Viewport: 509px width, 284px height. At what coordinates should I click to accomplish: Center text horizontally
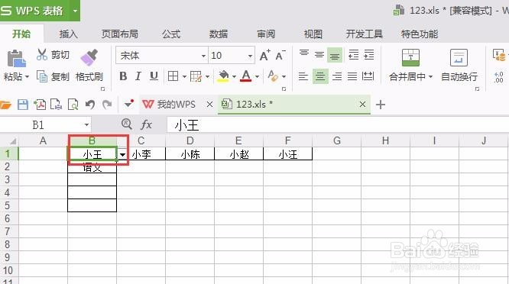(x=320, y=76)
